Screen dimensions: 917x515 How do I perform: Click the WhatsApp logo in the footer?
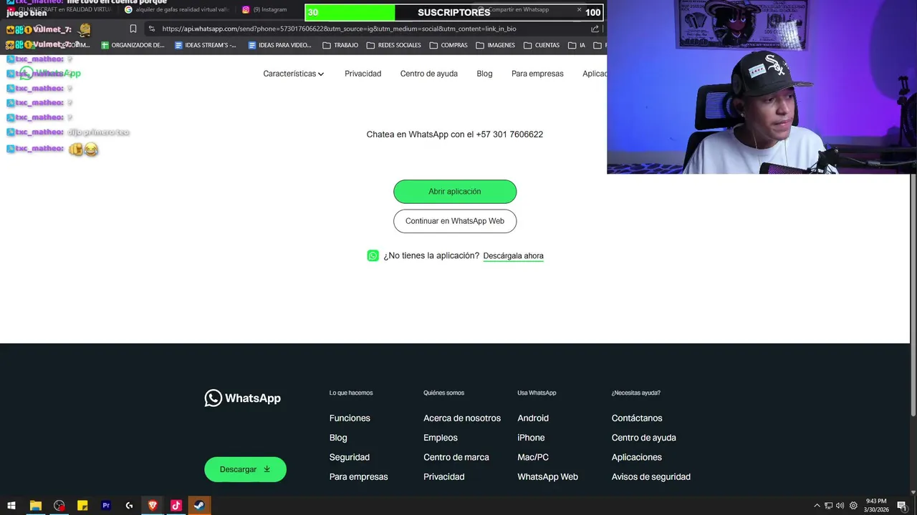tap(242, 398)
